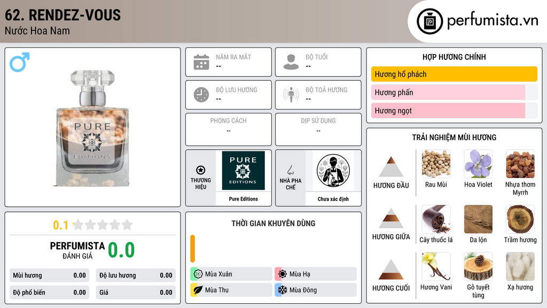Image resolution: width=547 pixels, height=308 pixels.
Task: Click the nose icon above Nhà Pha Chế
Action: [x=290, y=170]
